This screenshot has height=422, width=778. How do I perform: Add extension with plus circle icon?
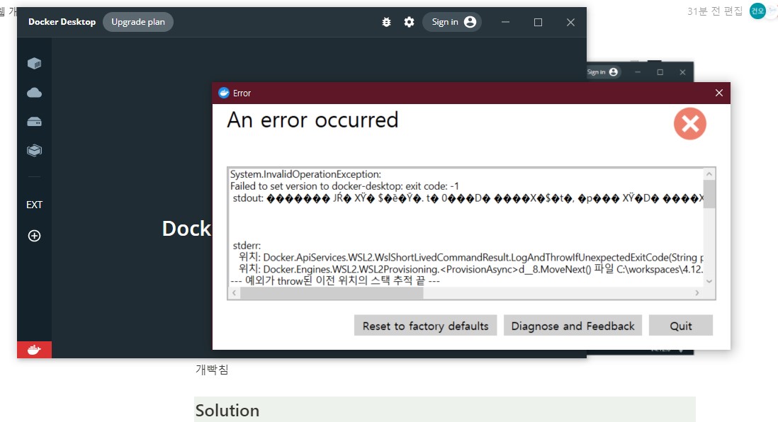pyautogui.click(x=34, y=236)
